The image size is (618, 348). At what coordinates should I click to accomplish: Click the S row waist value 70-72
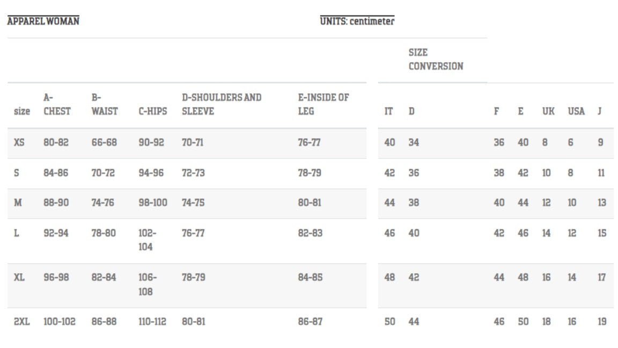pos(104,173)
